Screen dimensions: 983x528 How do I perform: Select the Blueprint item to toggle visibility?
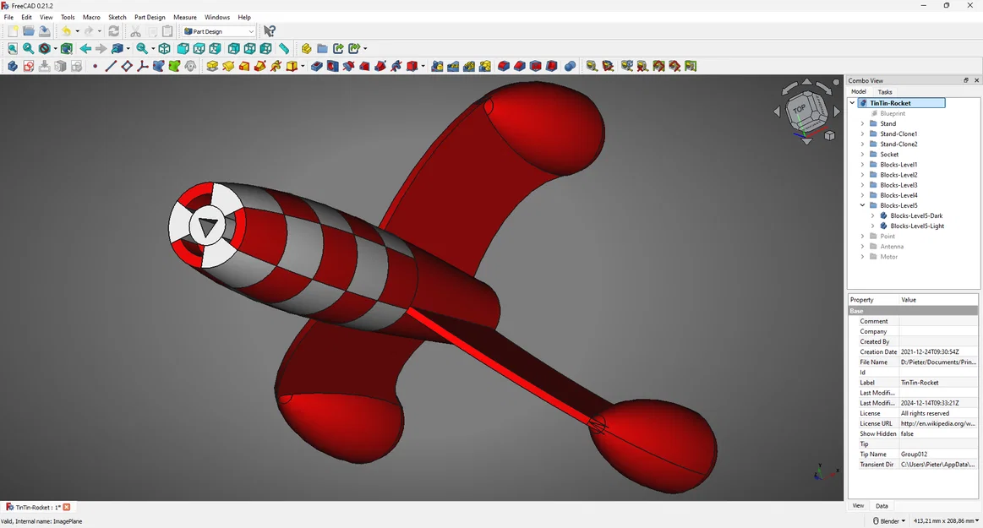892,113
